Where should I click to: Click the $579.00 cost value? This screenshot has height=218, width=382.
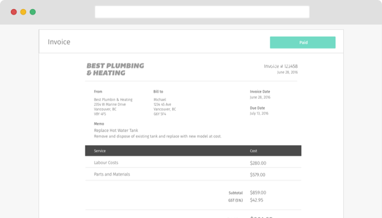pos(258,174)
